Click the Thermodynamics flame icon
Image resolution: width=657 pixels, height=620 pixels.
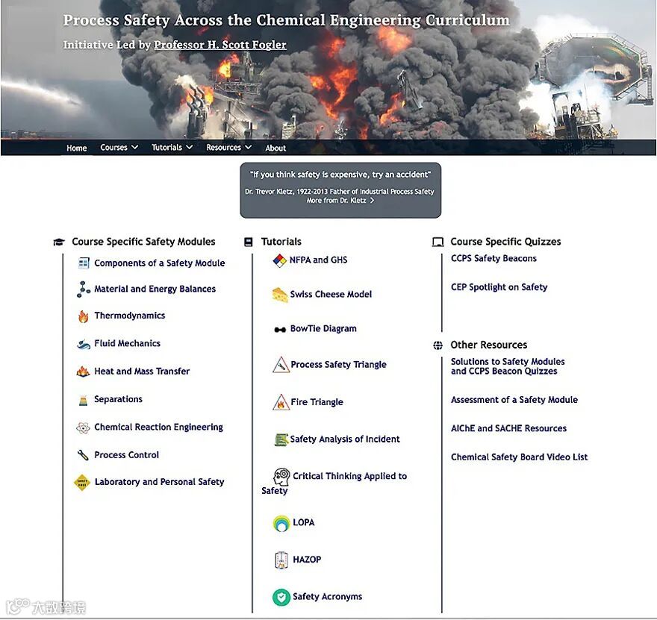(84, 316)
